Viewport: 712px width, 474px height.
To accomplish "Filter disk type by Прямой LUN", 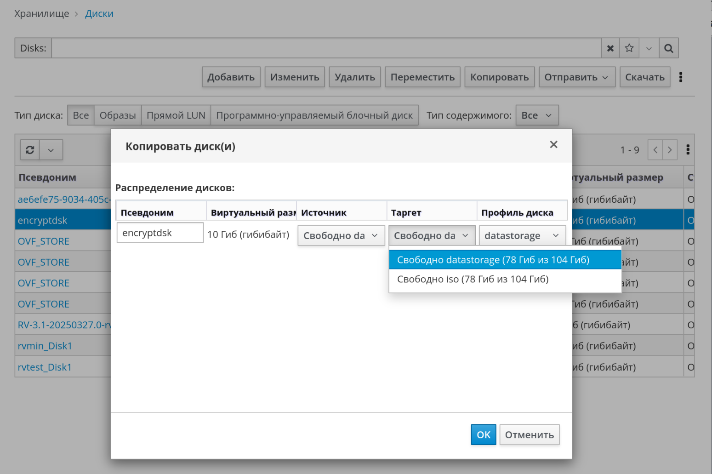I will coord(176,115).
